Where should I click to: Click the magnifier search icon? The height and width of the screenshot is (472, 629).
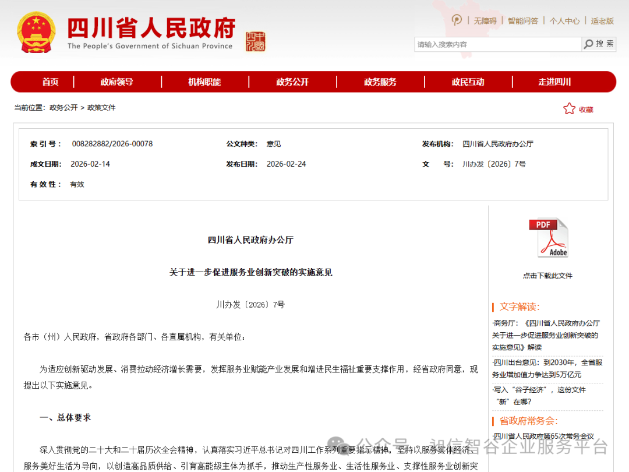[x=589, y=44]
